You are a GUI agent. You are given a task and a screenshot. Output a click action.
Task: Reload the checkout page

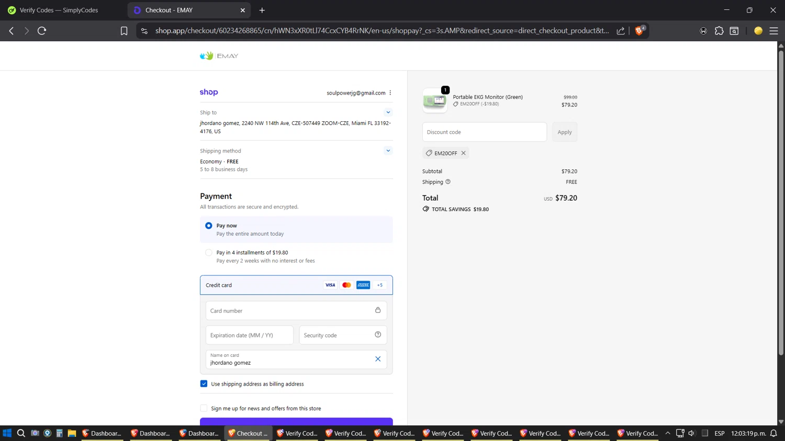[x=42, y=31]
